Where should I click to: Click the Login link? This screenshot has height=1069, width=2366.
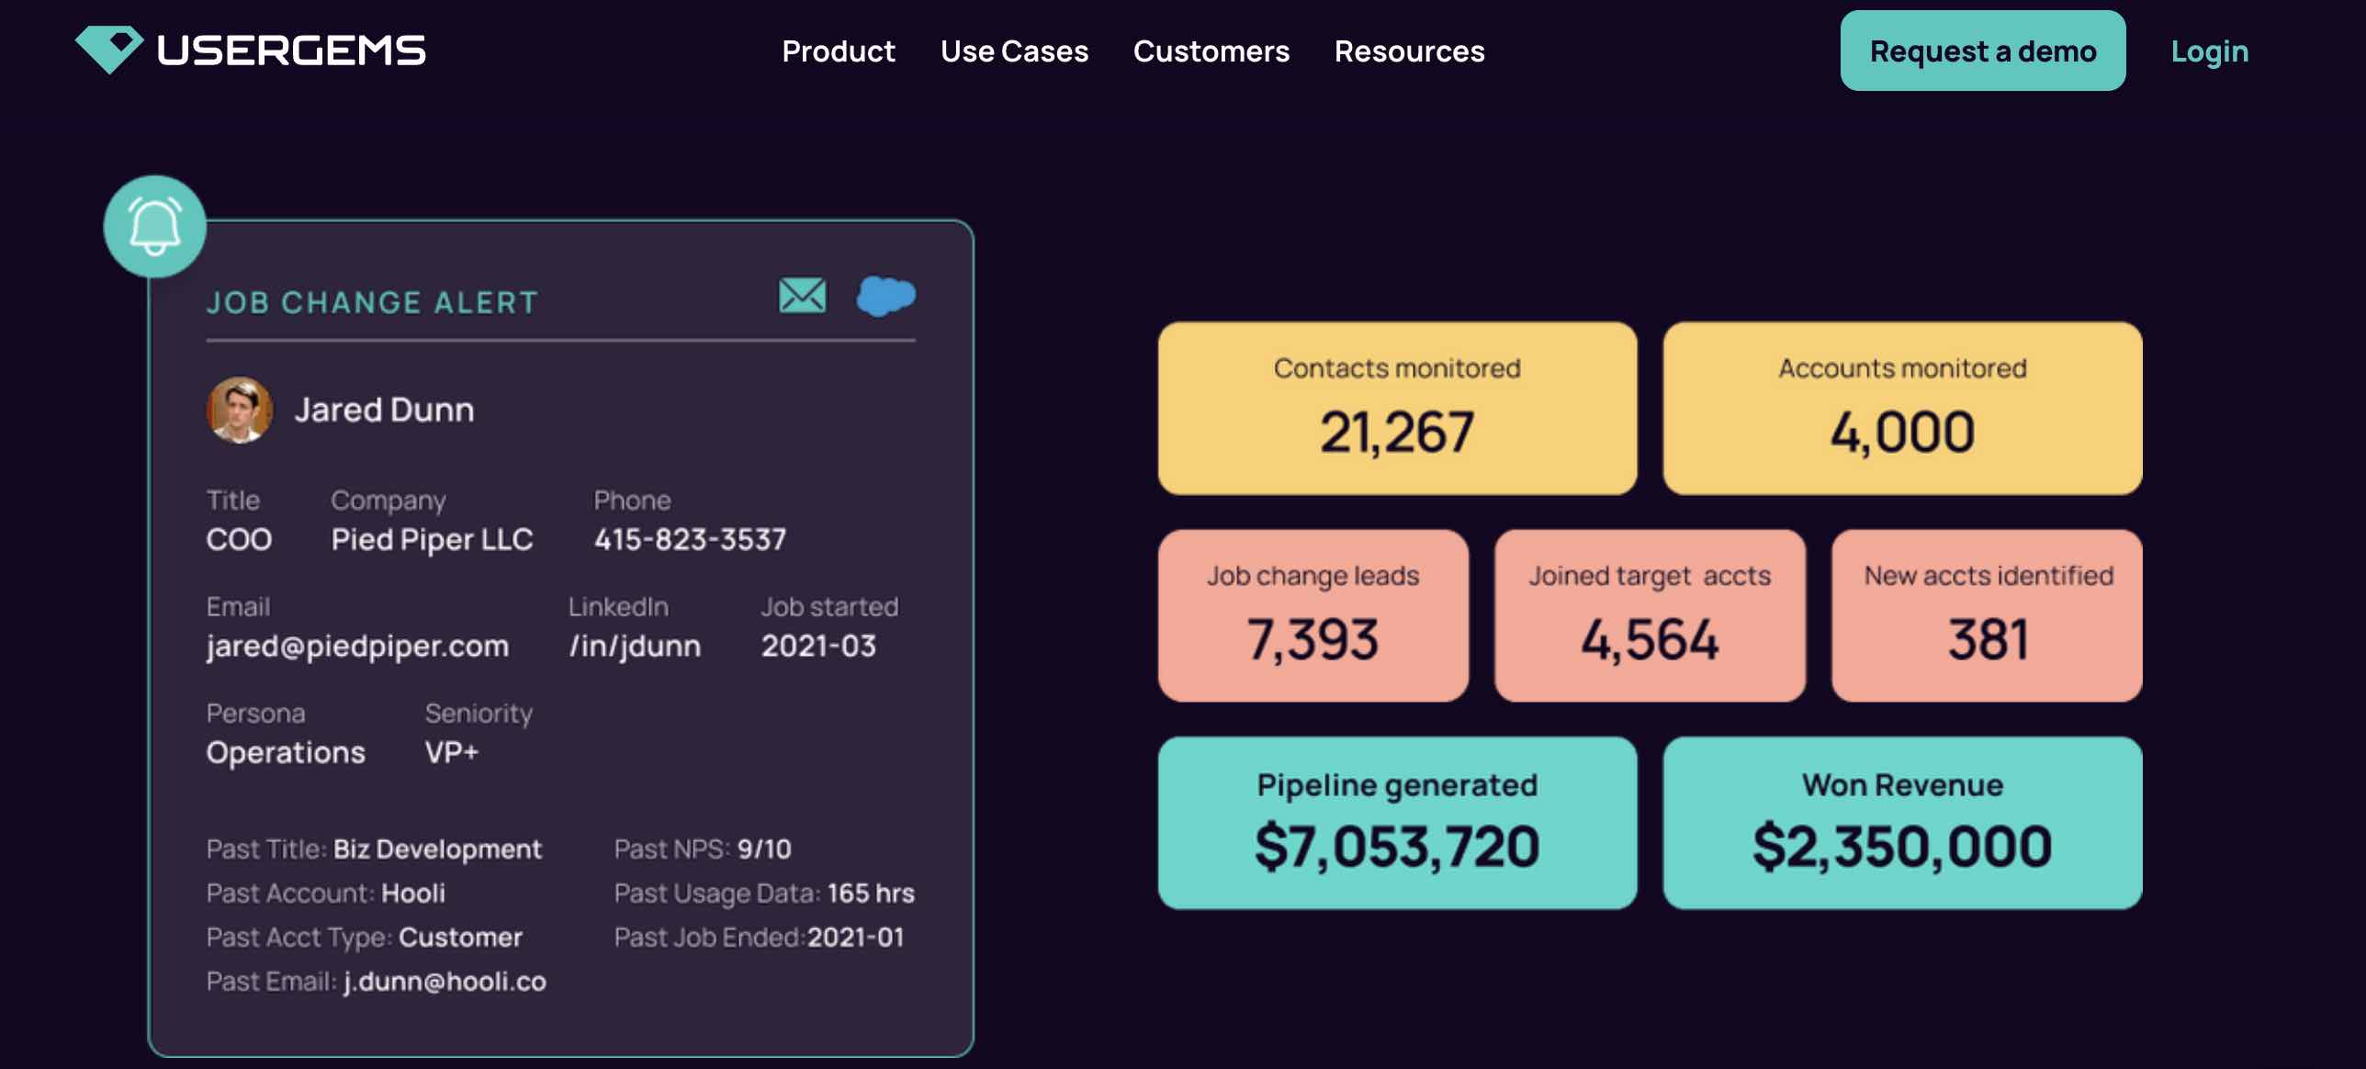pos(2209,51)
